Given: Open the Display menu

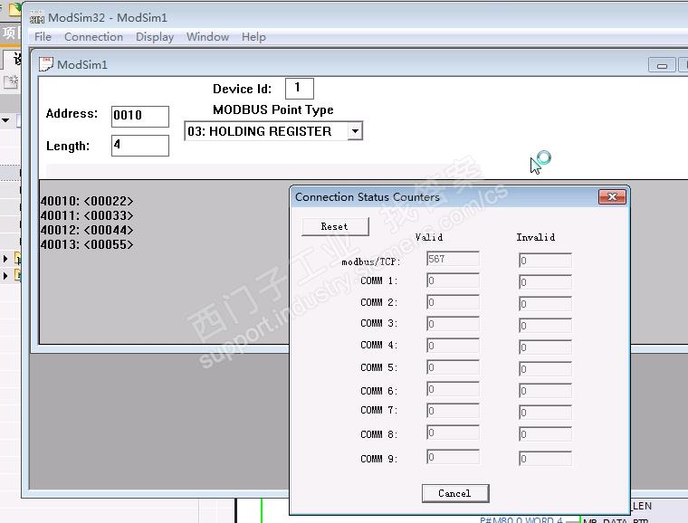Looking at the screenshot, I should [155, 37].
